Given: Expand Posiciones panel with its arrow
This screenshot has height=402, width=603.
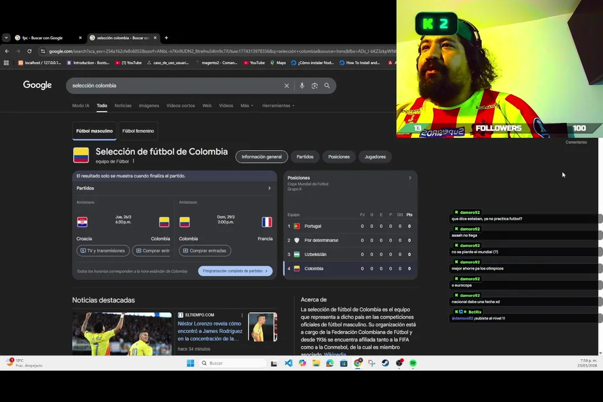Looking at the screenshot, I should coord(410,178).
